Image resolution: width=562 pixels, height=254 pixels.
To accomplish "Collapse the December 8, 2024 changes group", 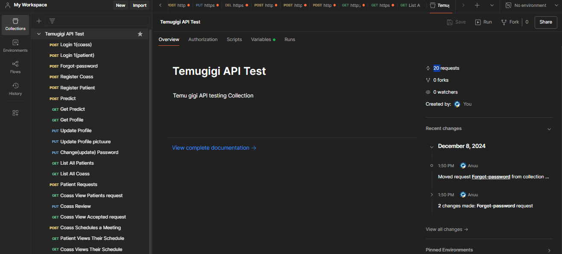I will click(432, 147).
